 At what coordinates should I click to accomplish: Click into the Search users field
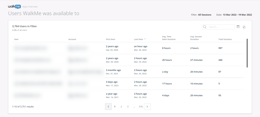click(x=221, y=27)
